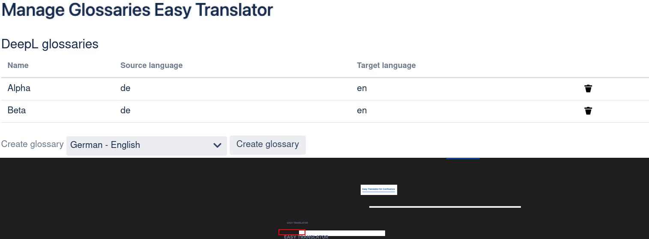Screen dimensions: 649x239
Task: Click the 'de' source cell in Beta row
Action: [125, 111]
